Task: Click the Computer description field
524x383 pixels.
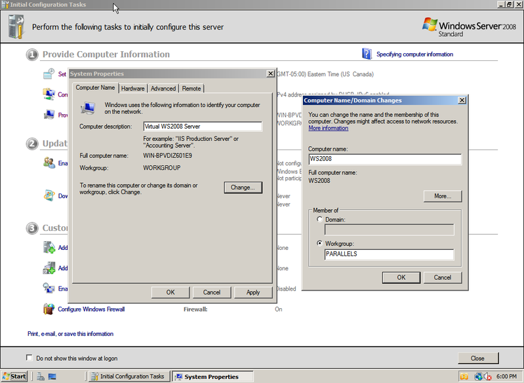Action: point(203,127)
